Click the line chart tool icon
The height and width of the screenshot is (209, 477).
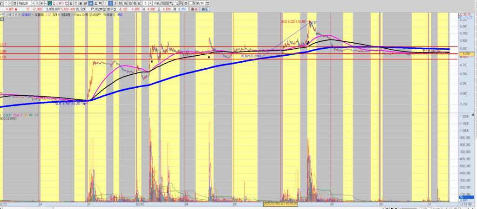pos(176,3)
